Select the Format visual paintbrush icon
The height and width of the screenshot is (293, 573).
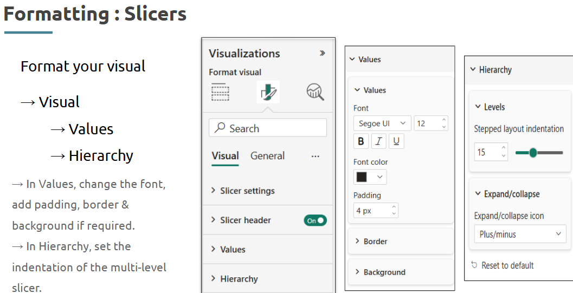point(268,92)
